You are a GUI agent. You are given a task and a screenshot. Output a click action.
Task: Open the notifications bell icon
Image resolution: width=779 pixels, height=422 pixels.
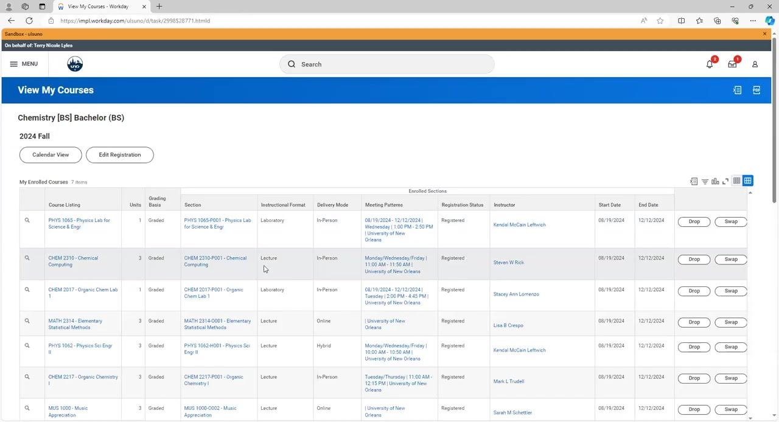point(710,64)
